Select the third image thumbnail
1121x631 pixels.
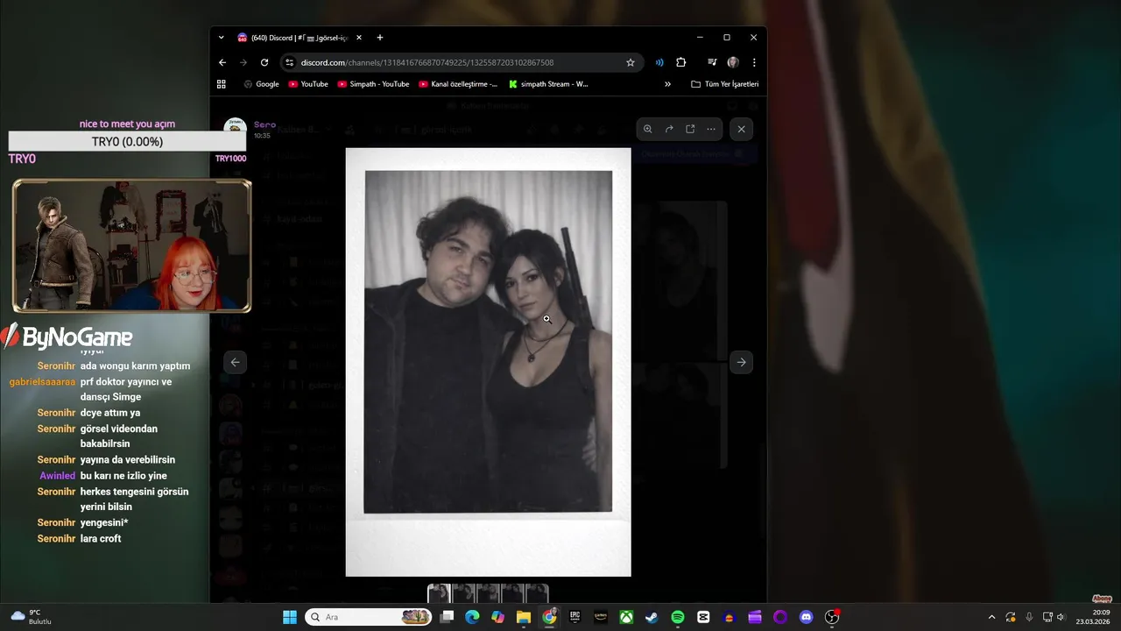[x=488, y=593]
